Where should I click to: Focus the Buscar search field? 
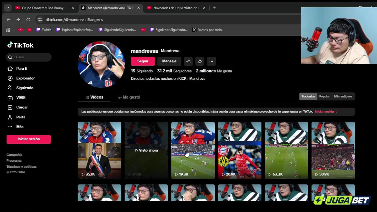(29, 57)
